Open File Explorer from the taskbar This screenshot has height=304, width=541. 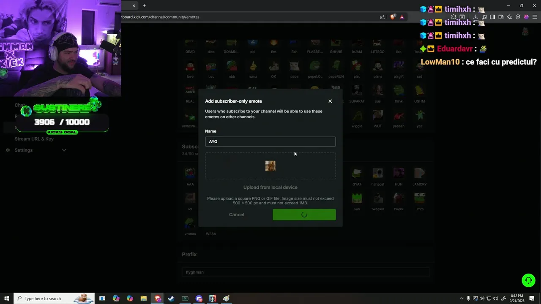pyautogui.click(x=143, y=299)
